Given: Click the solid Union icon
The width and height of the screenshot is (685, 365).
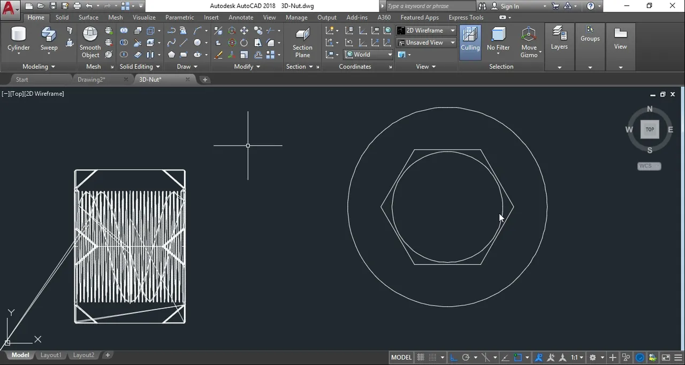Looking at the screenshot, I should tap(124, 30).
